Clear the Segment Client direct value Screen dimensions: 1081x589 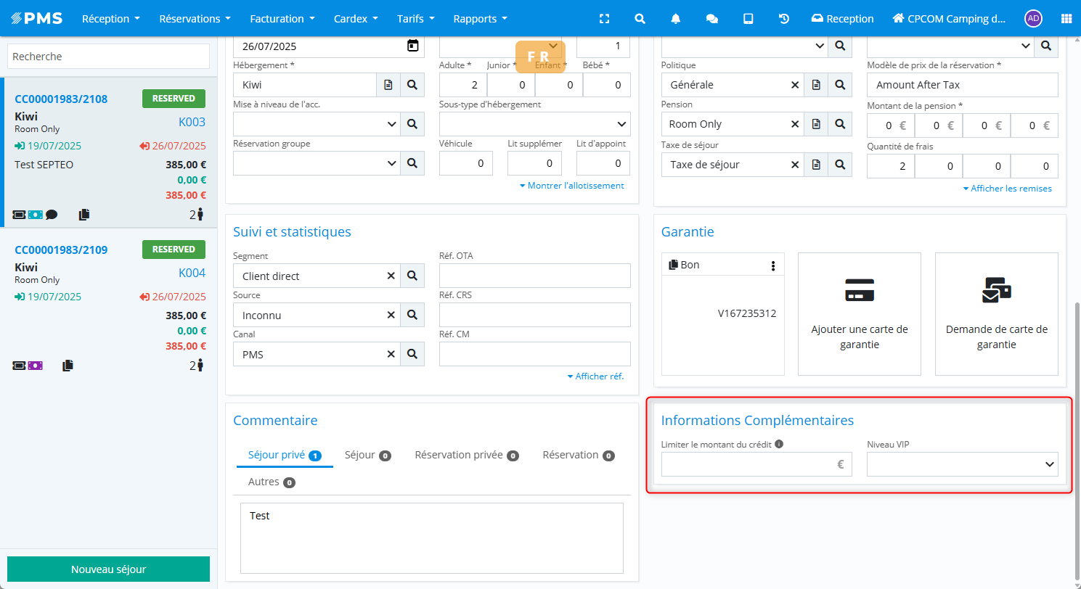point(391,276)
